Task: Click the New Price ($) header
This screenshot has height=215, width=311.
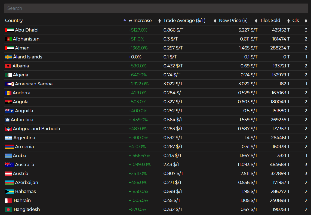Action: 233,21
